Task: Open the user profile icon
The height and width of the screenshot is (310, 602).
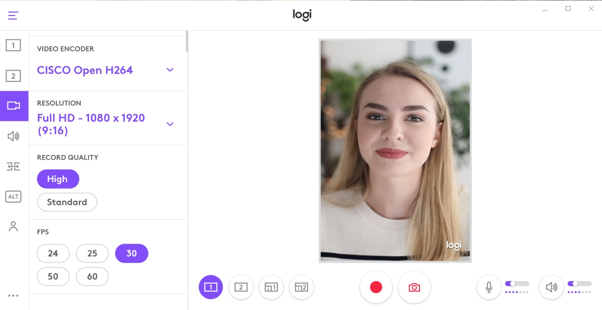Action: [13, 226]
